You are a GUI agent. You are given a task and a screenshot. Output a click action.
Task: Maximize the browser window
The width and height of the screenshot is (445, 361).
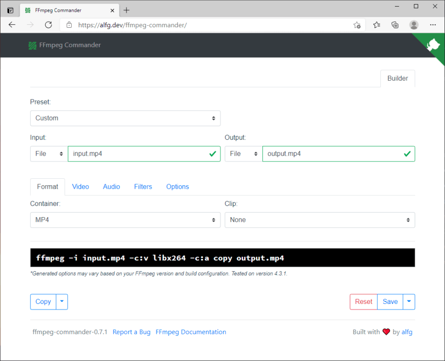[x=416, y=6]
